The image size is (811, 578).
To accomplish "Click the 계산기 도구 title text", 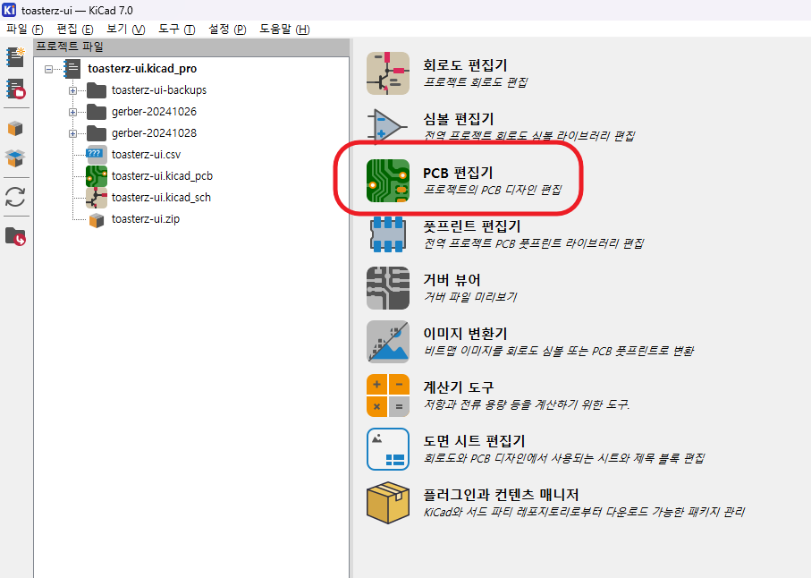I will point(459,387).
